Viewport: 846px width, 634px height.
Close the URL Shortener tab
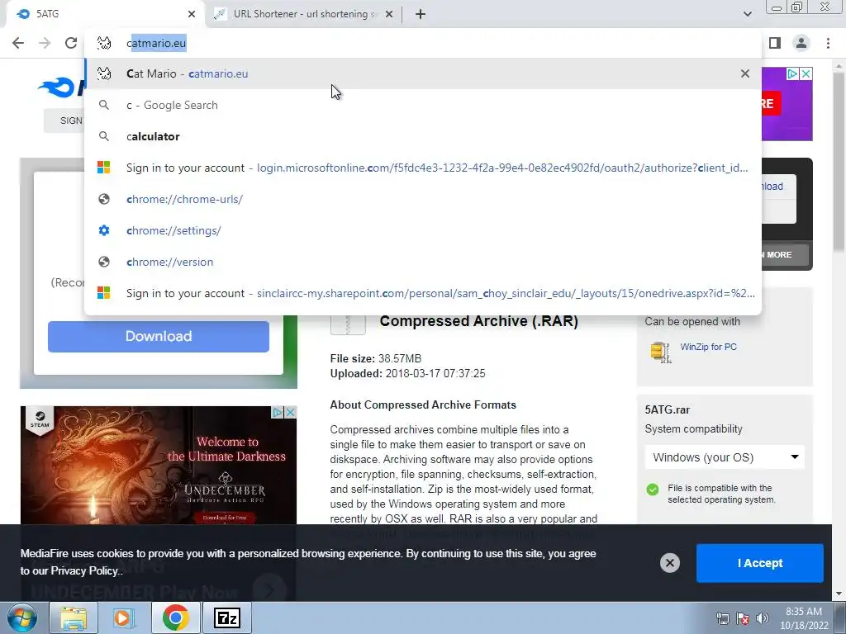click(389, 14)
